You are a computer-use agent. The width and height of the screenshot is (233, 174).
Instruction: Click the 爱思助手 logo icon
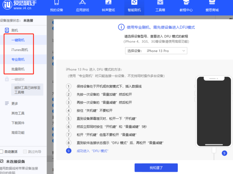[7, 5]
